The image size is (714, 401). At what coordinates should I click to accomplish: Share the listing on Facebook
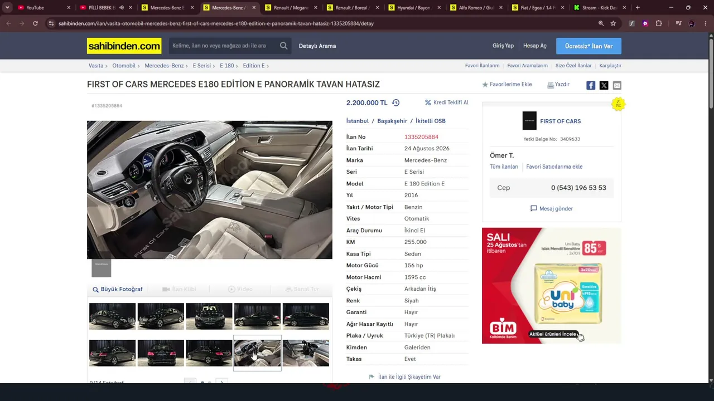(591, 85)
